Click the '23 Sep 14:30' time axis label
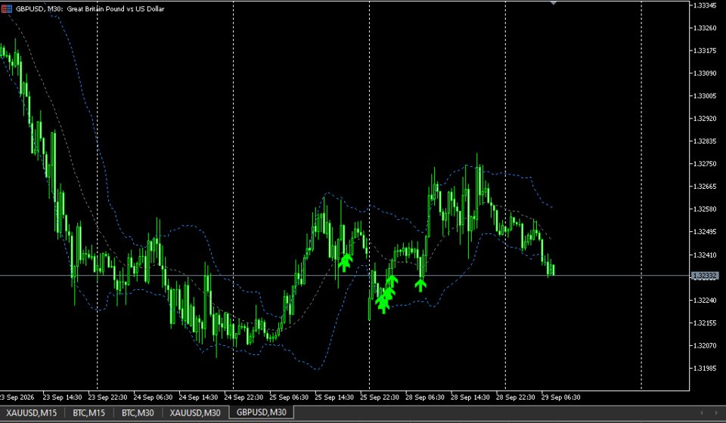Screen dimensions: 726x423 click(x=62, y=397)
